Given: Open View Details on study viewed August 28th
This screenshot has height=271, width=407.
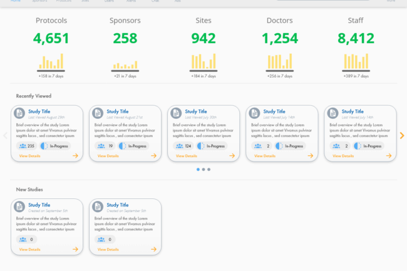Looking at the screenshot, I should [29, 156].
